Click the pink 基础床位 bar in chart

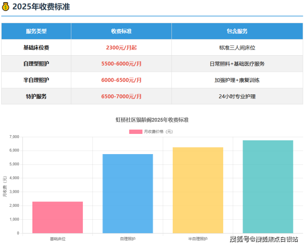(x=58, y=217)
